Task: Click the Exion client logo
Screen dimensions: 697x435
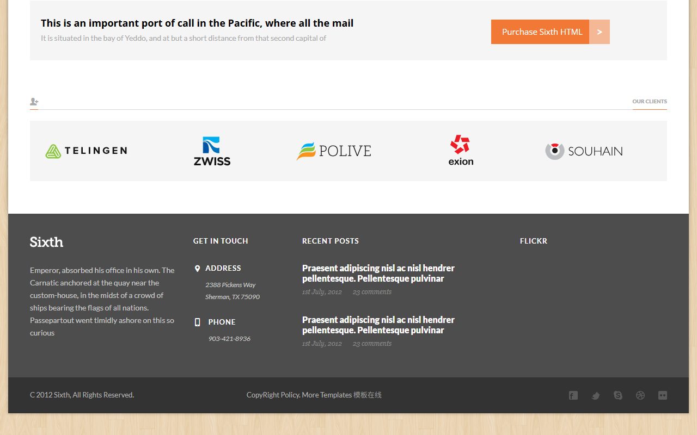Action: [461, 150]
